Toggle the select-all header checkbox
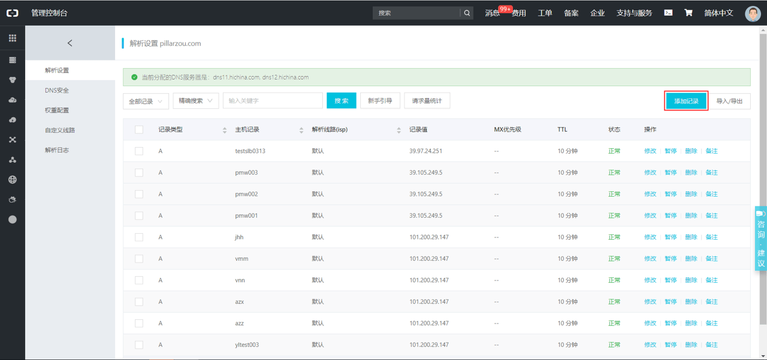The height and width of the screenshot is (360, 767). pos(139,130)
